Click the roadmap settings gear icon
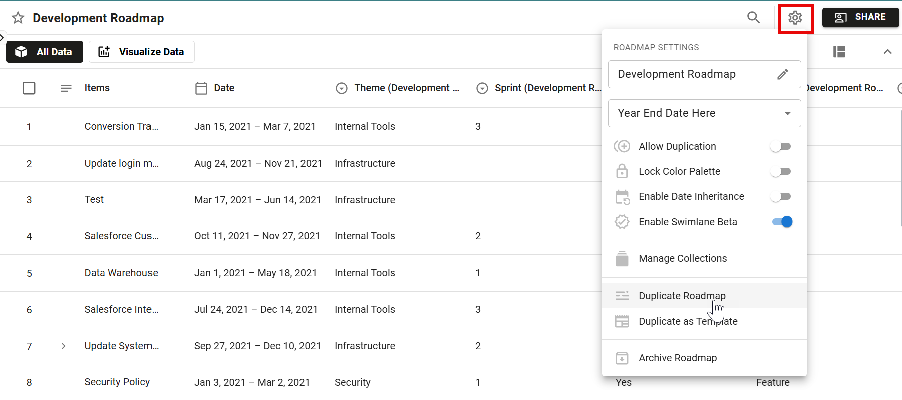The image size is (902, 400). (x=795, y=18)
